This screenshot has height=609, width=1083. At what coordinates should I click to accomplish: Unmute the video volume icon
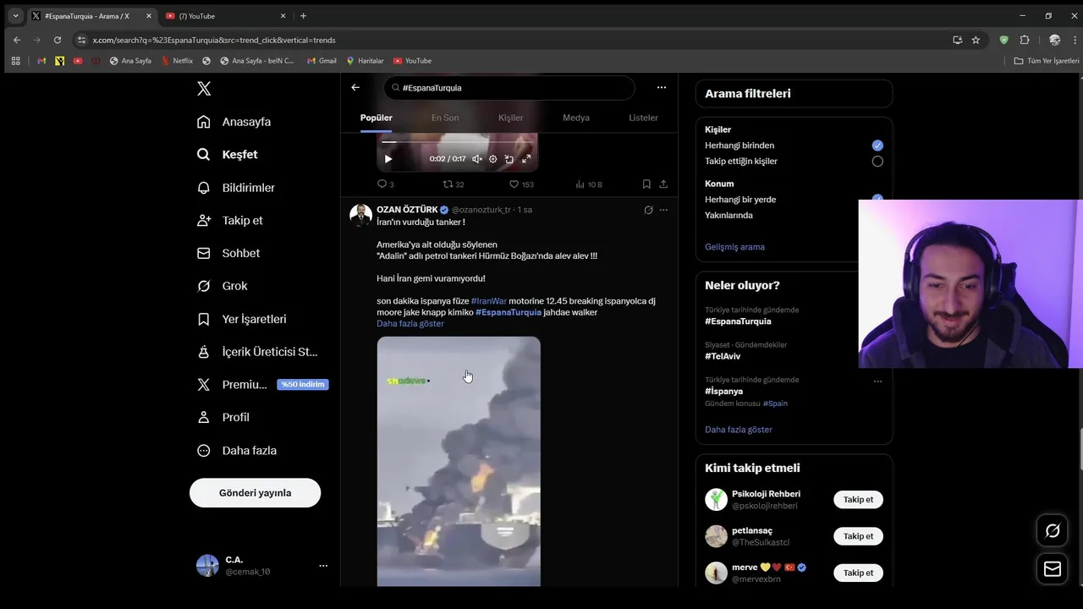click(477, 159)
